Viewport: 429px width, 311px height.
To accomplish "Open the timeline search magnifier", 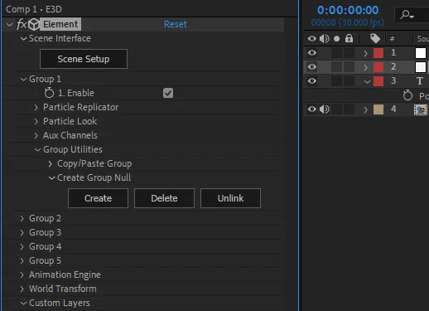I will [x=407, y=14].
